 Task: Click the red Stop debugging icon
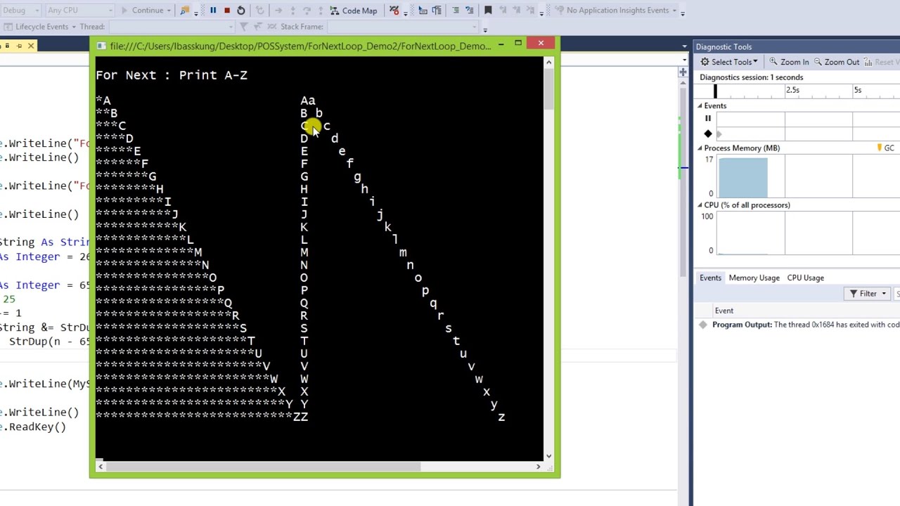coord(227,11)
